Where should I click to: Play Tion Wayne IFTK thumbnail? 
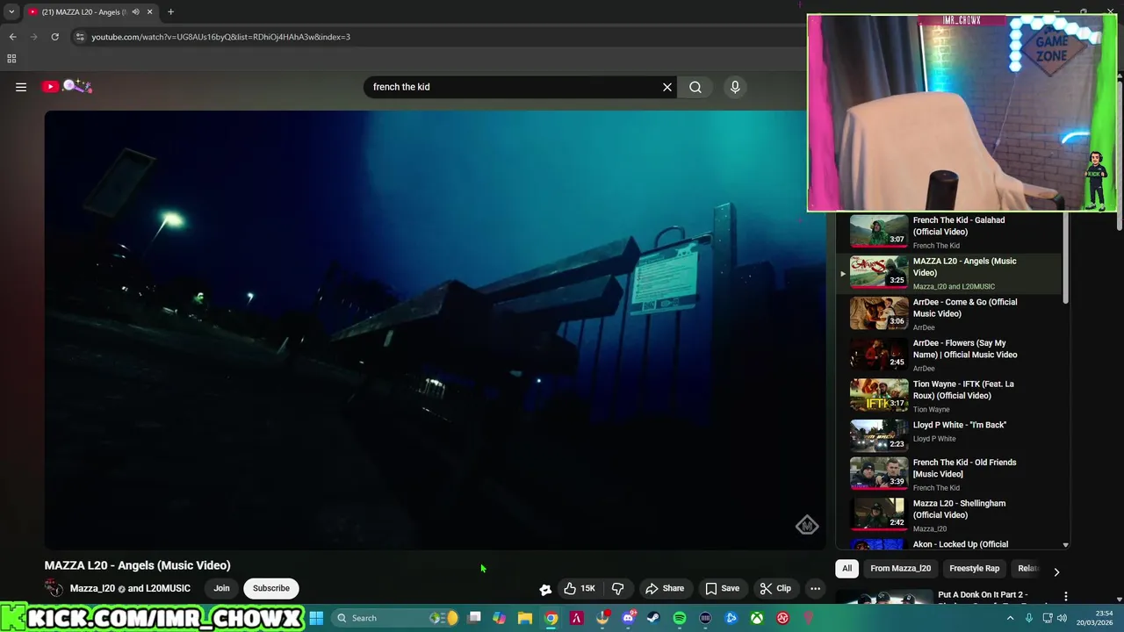click(x=879, y=394)
